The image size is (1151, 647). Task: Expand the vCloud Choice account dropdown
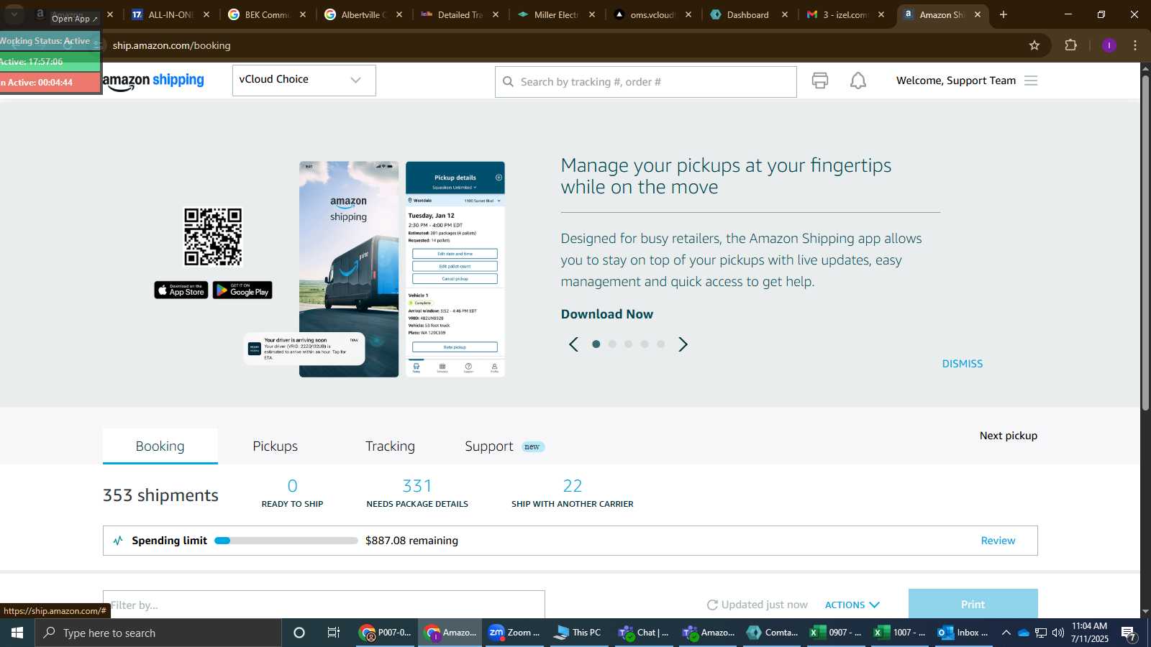click(304, 80)
